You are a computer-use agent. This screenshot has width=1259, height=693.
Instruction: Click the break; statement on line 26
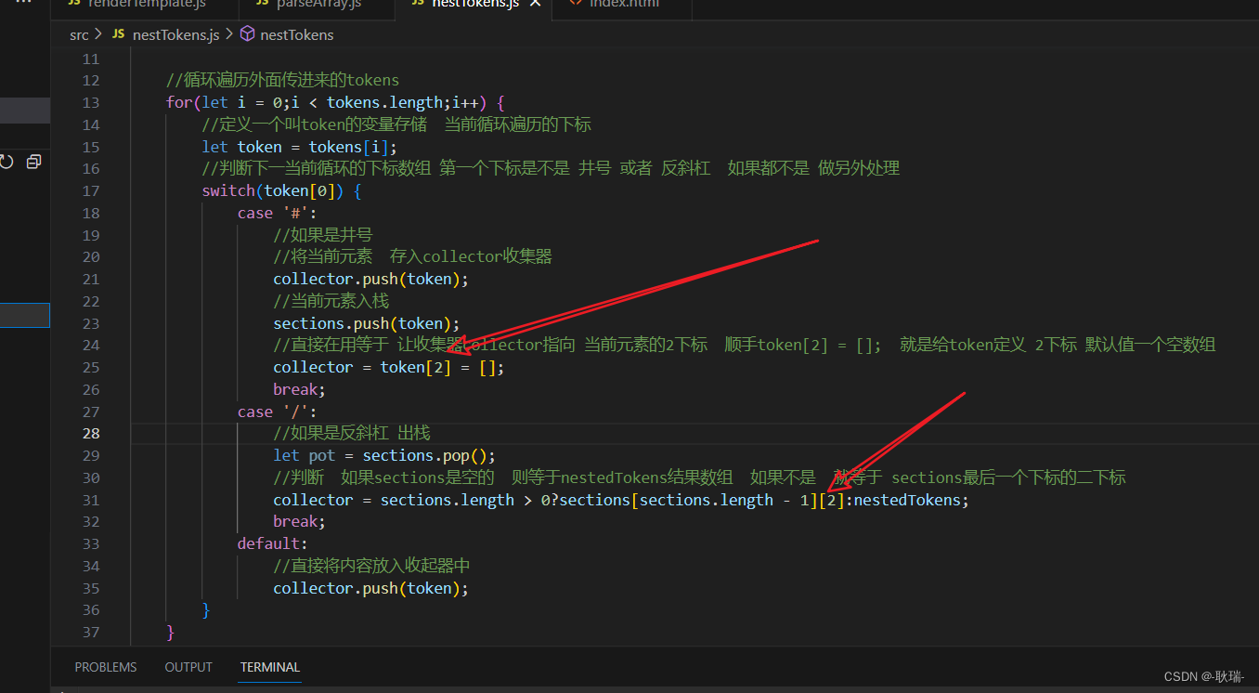[299, 389]
